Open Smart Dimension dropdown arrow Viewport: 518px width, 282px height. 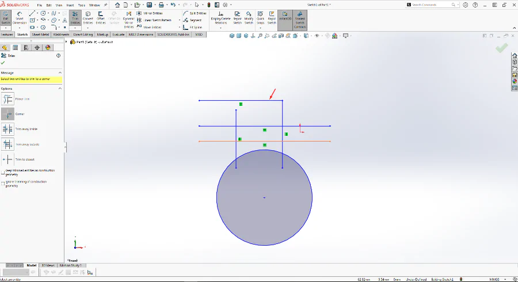(20, 28)
